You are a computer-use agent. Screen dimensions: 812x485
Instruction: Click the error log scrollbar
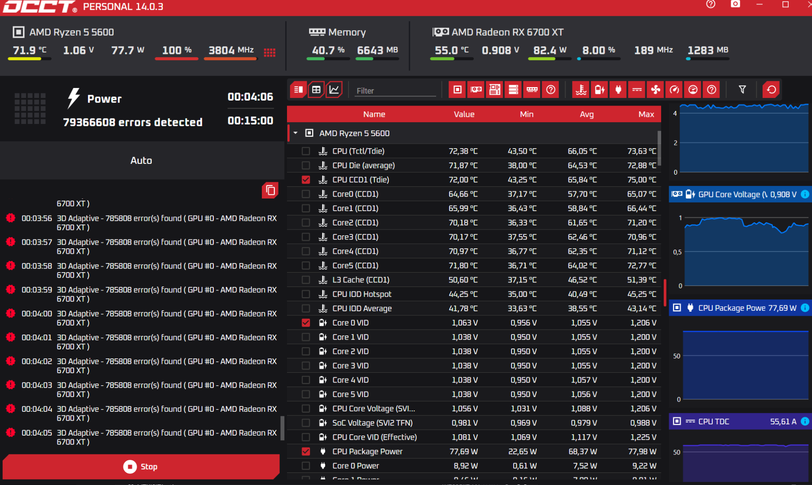[282, 428]
